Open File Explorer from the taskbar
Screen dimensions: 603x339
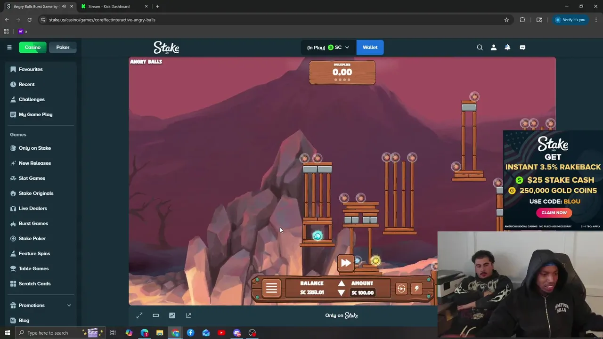(160, 333)
